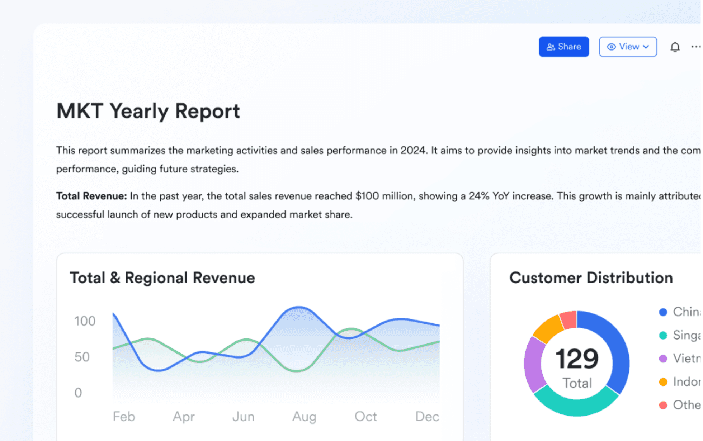Image resolution: width=703 pixels, height=441 pixels.
Task: Select the blue China legend dot
Action: (x=663, y=312)
